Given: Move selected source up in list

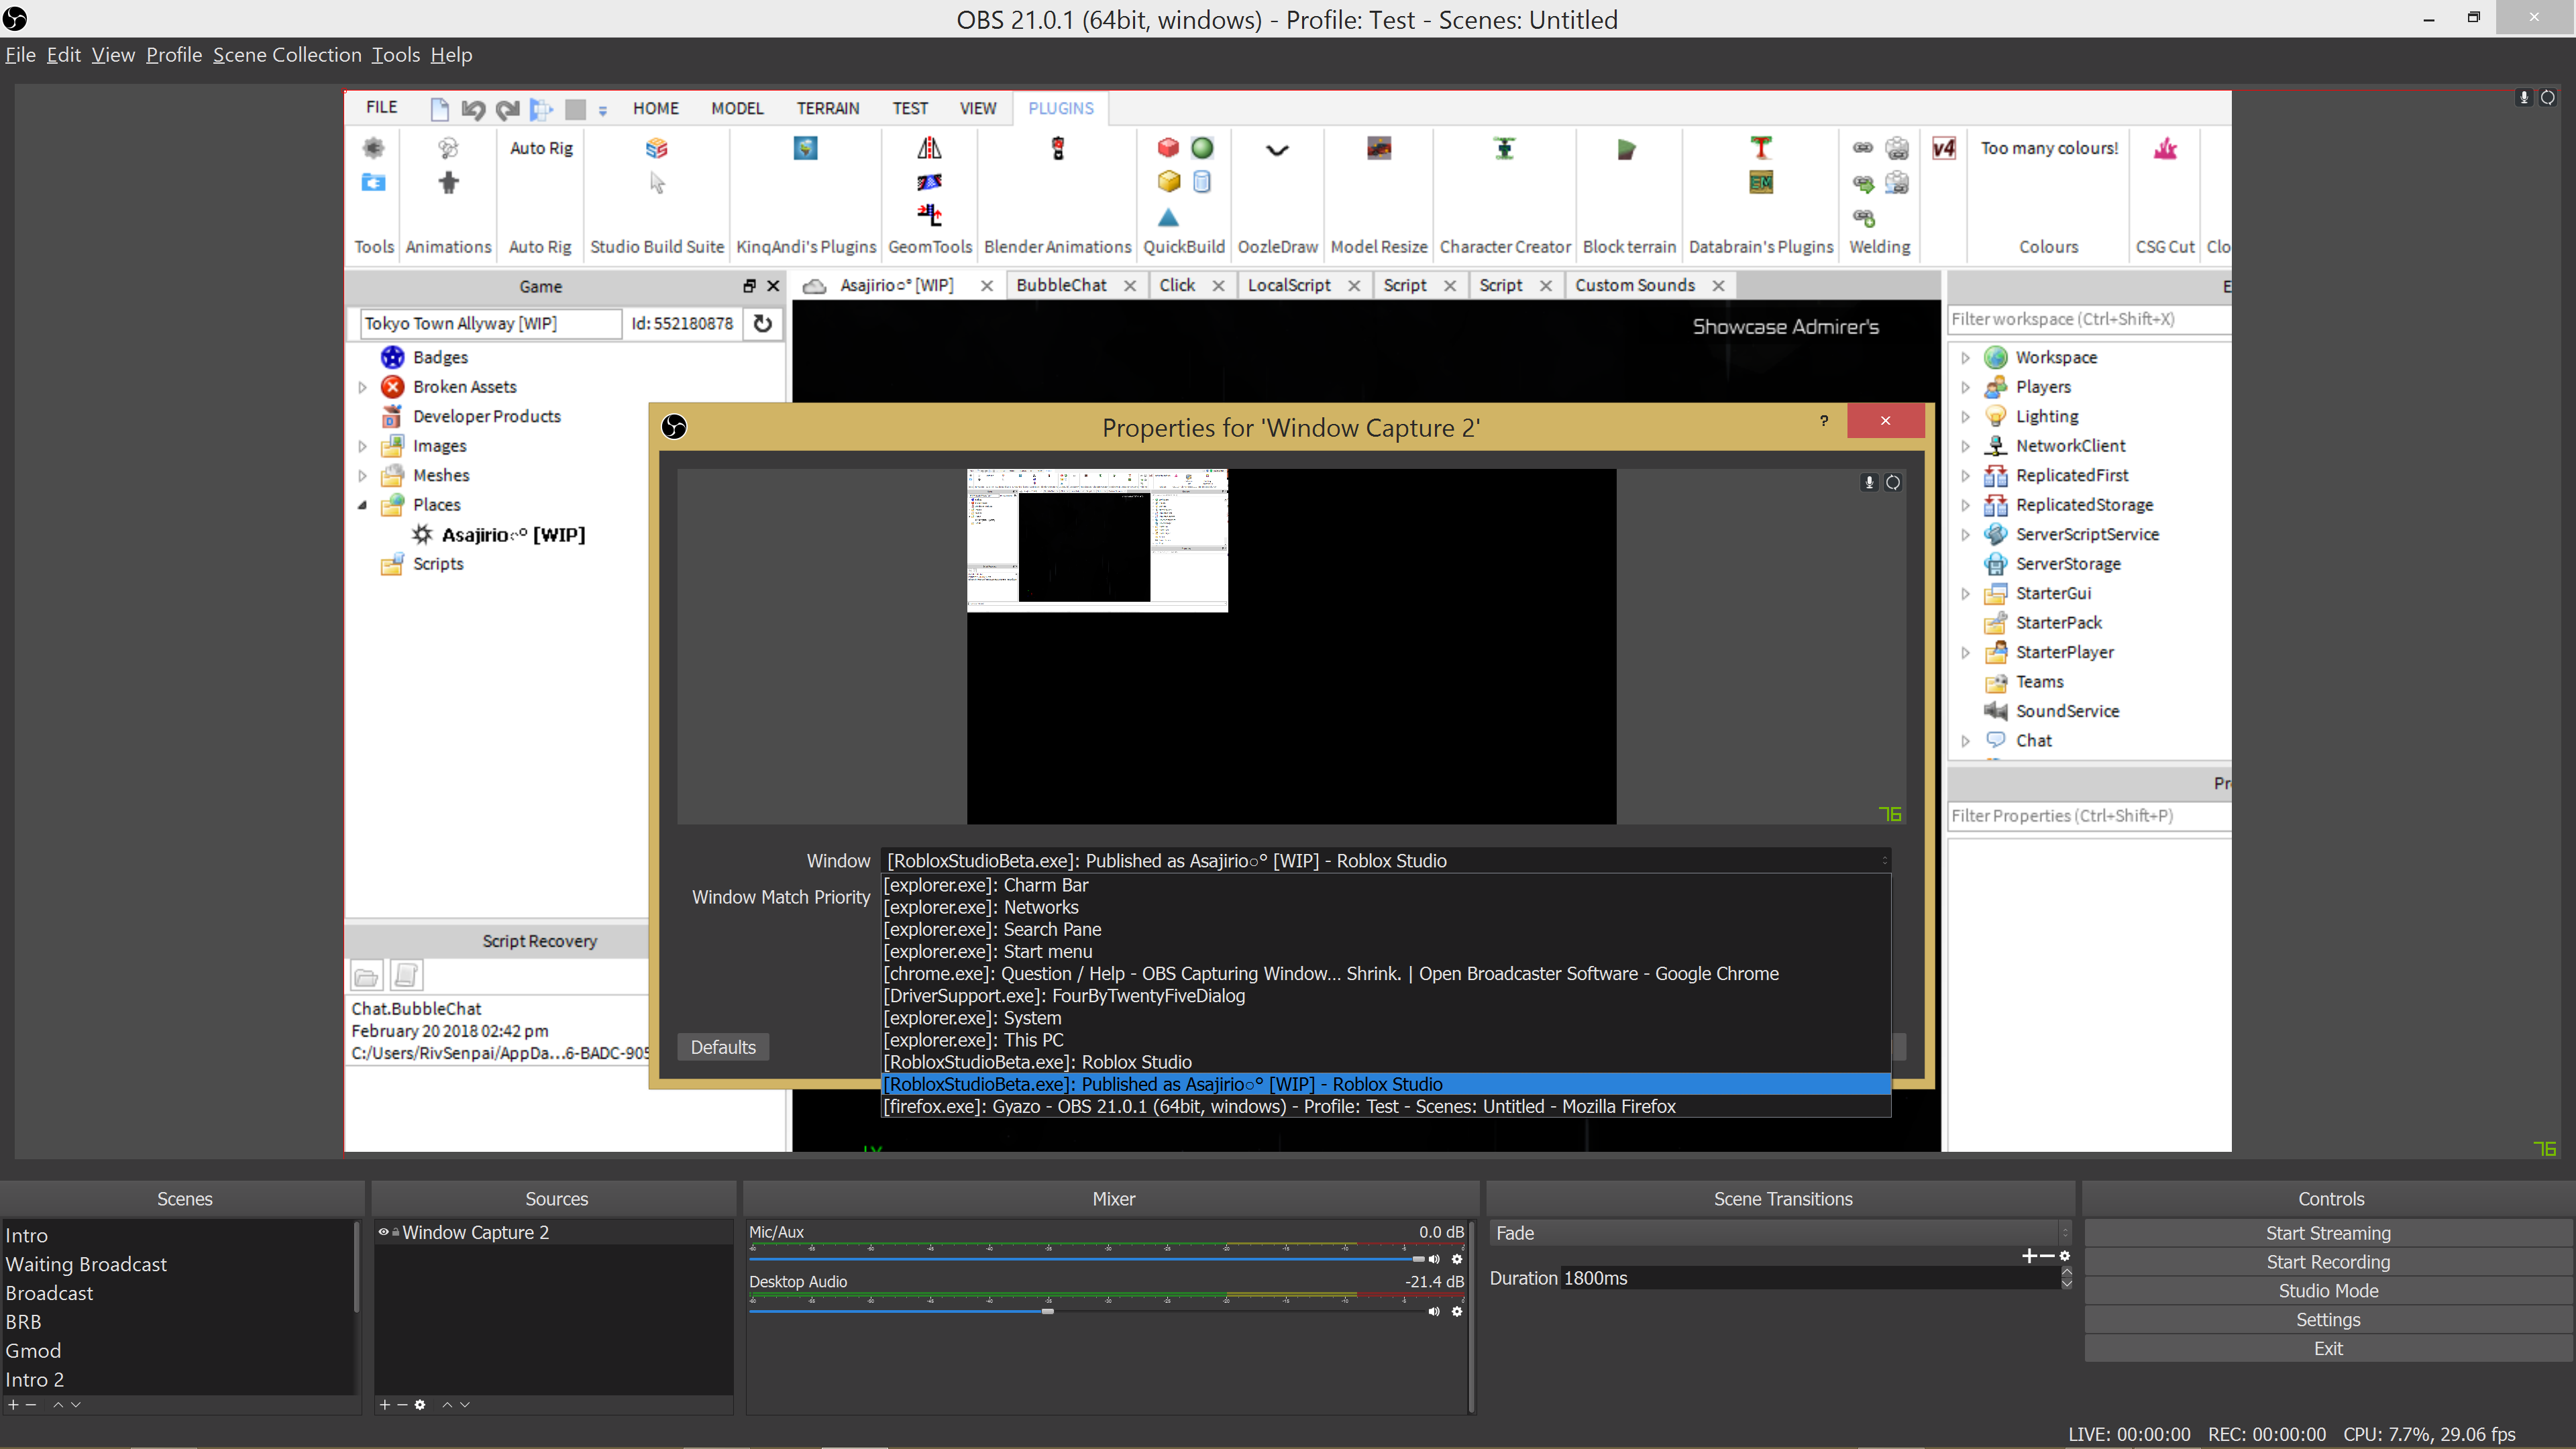Looking at the screenshot, I should [447, 1405].
